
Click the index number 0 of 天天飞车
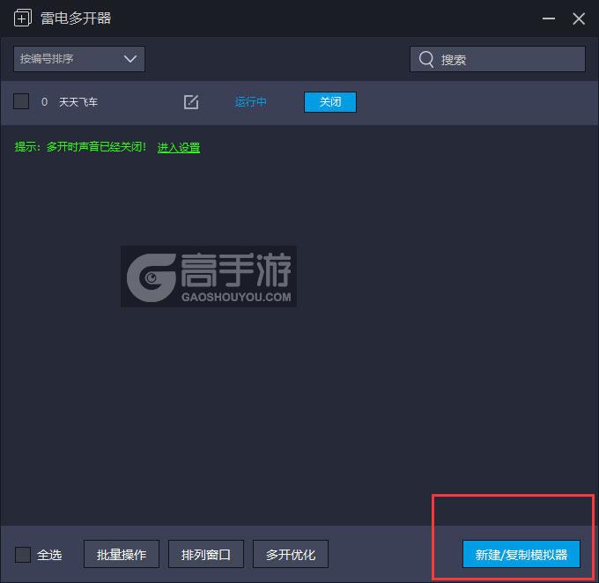44,102
